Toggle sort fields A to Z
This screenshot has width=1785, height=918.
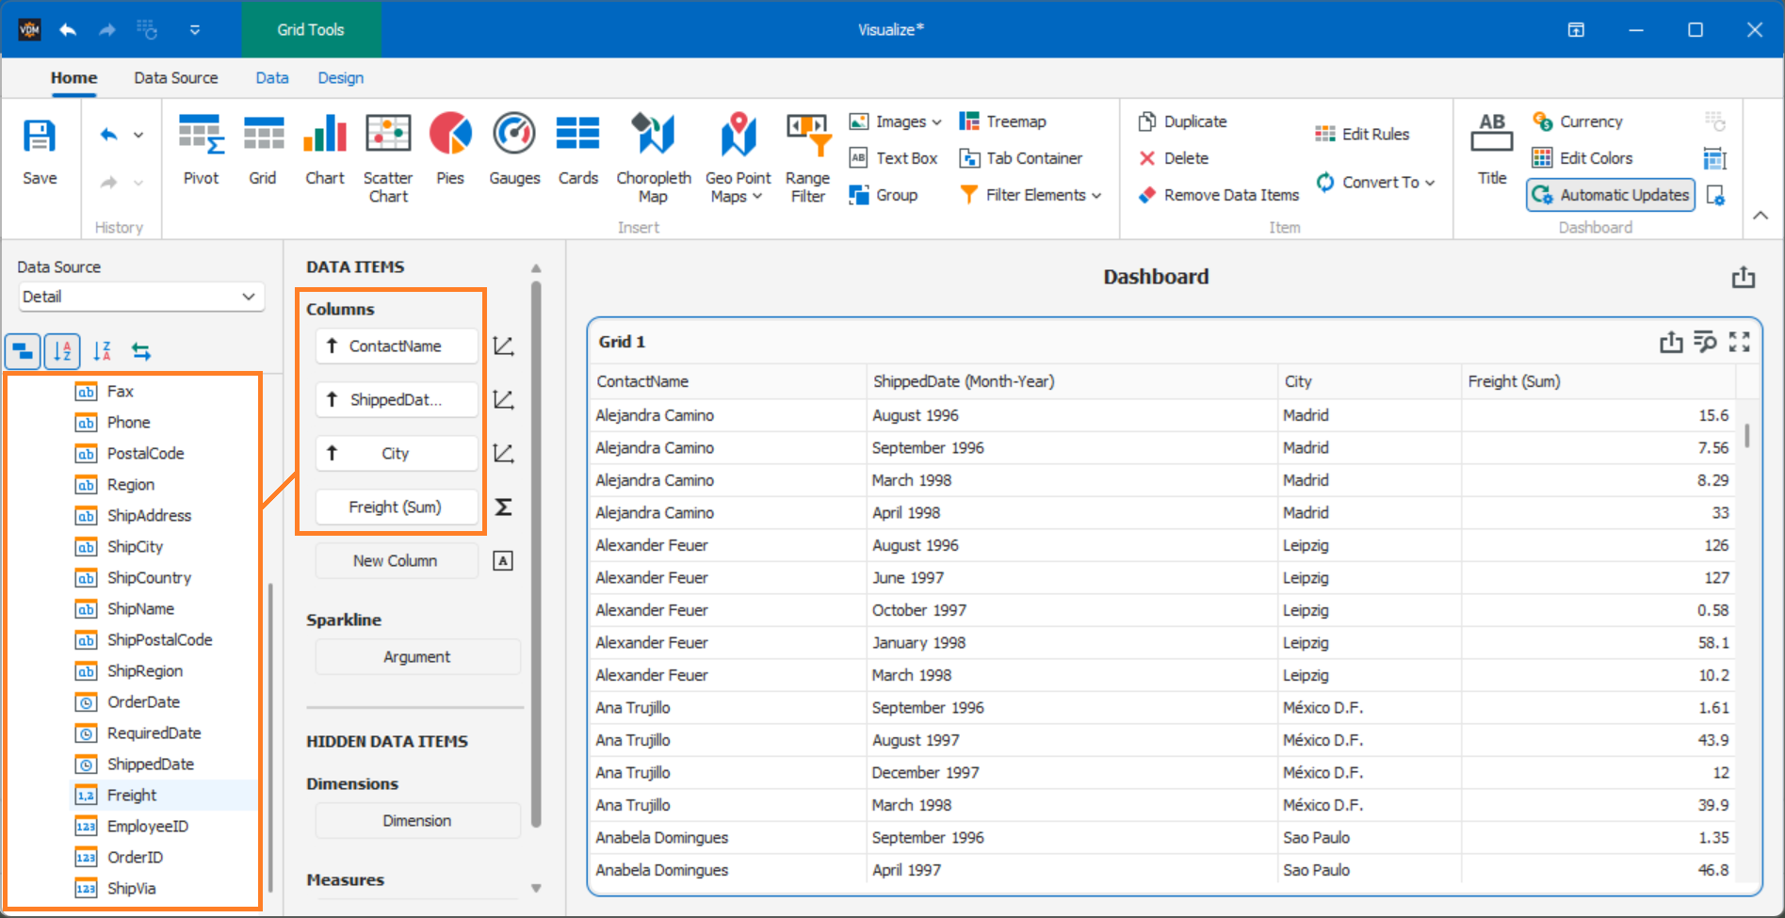click(62, 351)
